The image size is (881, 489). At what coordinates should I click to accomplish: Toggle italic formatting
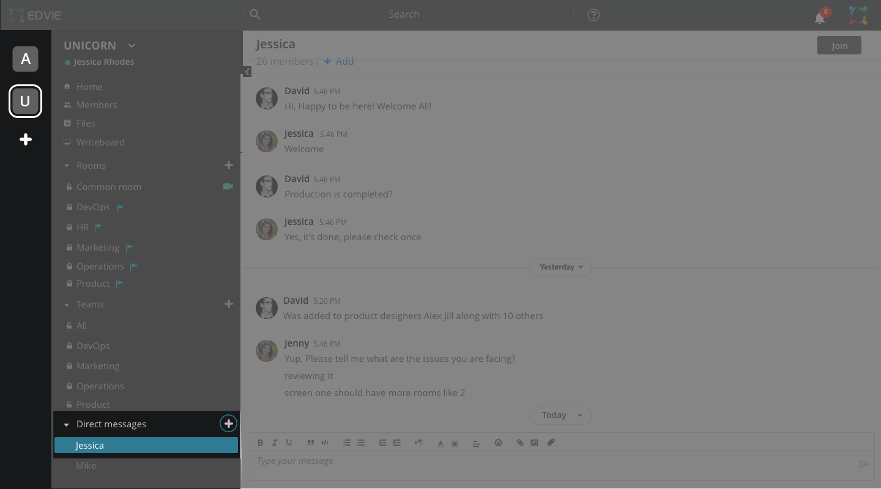tap(275, 443)
